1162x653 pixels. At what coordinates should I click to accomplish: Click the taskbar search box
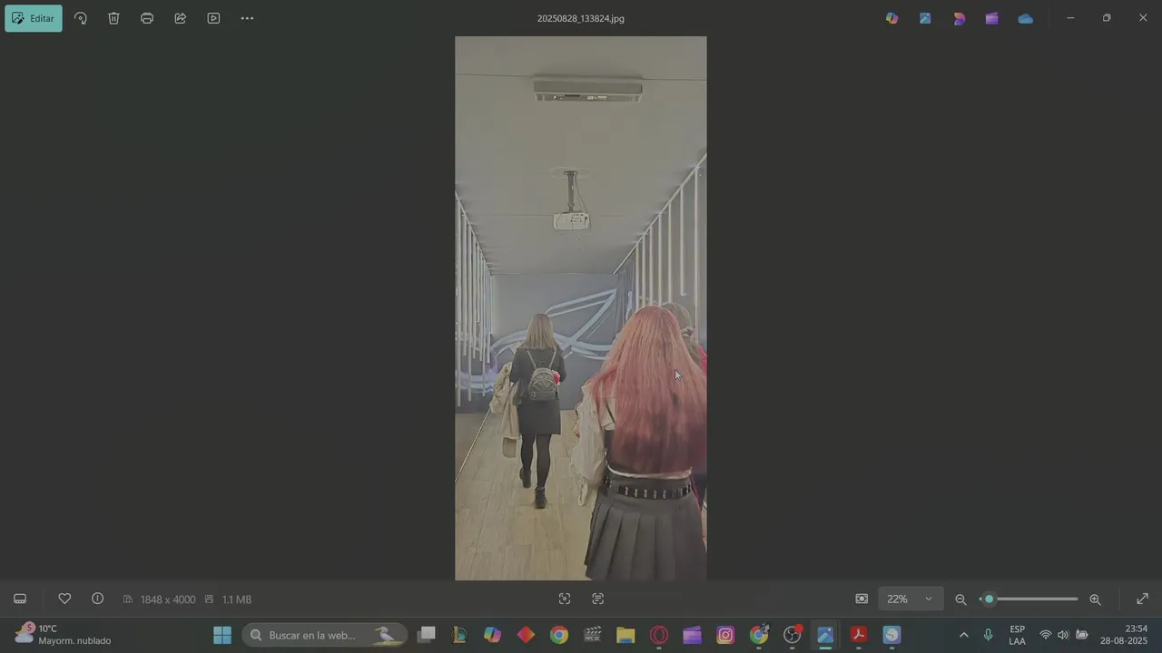coord(323,635)
